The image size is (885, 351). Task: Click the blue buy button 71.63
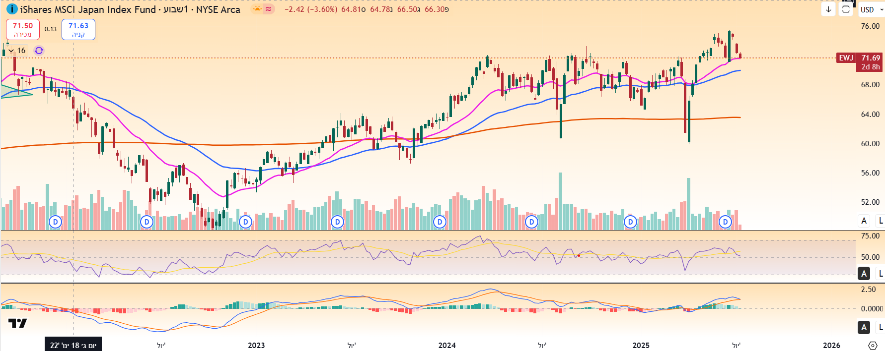78,30
